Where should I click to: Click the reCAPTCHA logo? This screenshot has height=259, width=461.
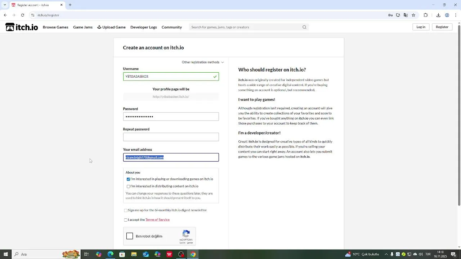tap(186, 234)
